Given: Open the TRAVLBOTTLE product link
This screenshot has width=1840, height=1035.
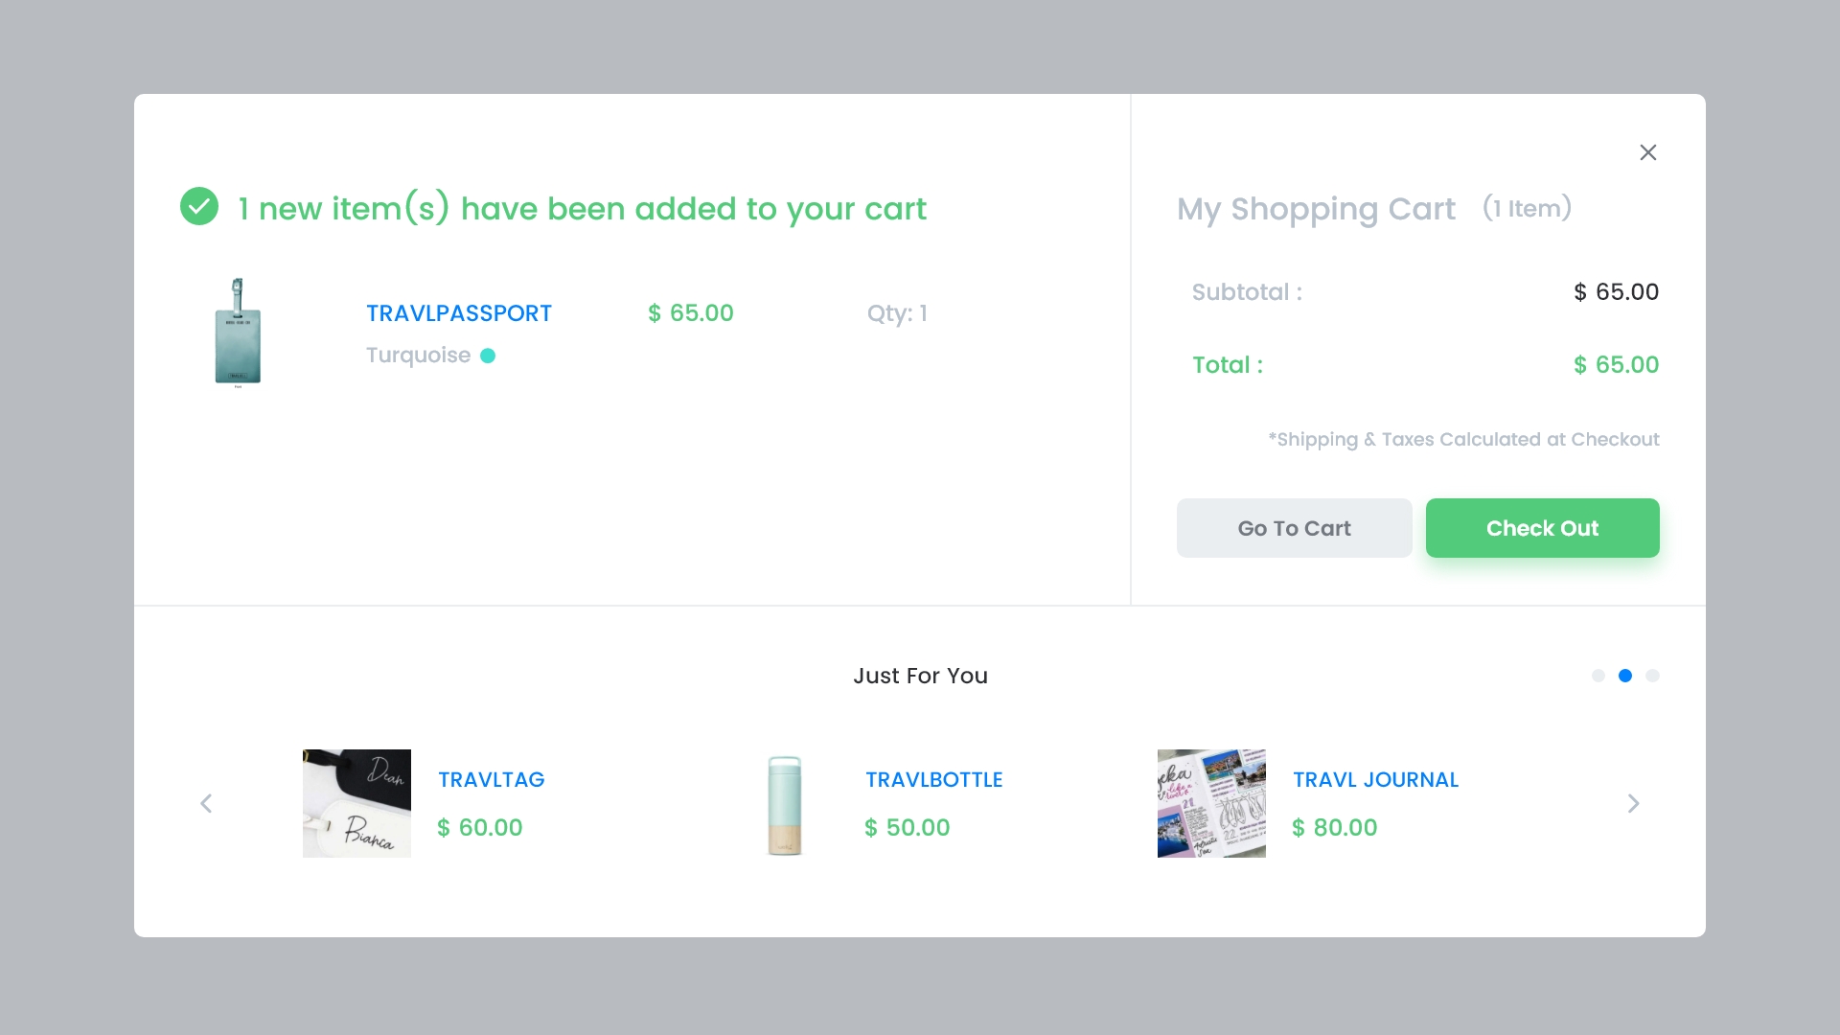Looking at the screenshot, I should tap(933, 780).
